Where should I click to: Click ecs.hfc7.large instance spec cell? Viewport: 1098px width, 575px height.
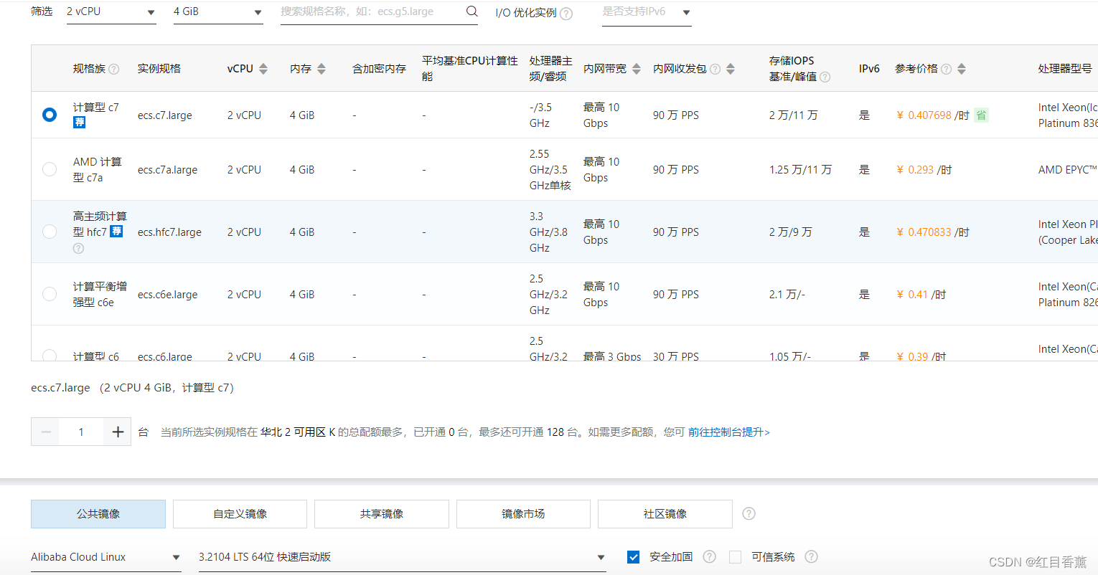[x=169, y=232]
